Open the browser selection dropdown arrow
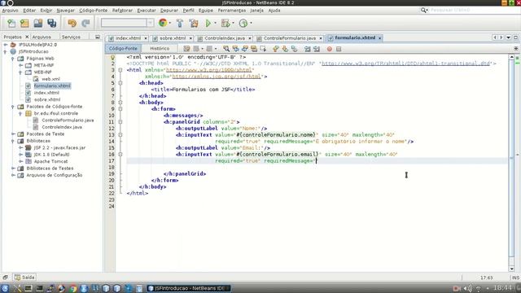Screen dimensions: 521x293 [x=170, y=24]
